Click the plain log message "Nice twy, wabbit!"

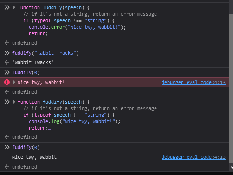36,157
